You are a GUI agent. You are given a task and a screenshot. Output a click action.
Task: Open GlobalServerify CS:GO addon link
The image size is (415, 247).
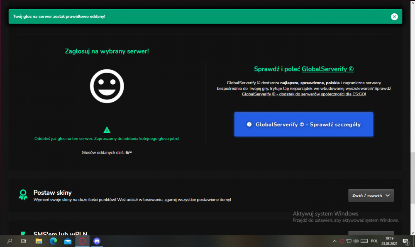[303, 94]
